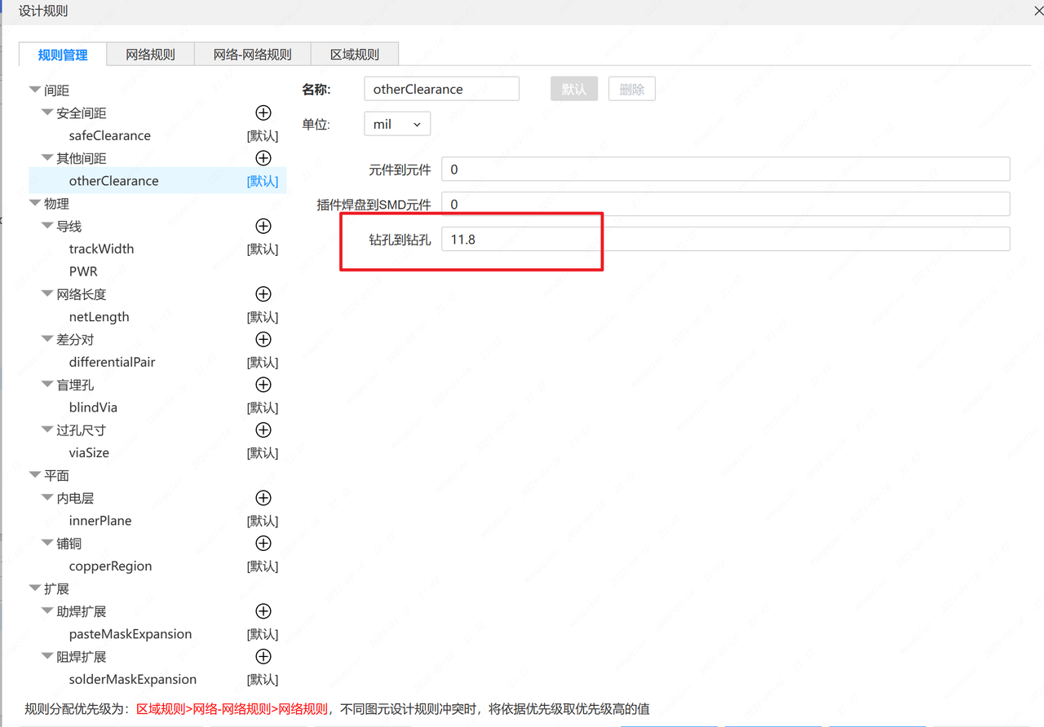Collapse the 阻焊扩展 group
This screenshot has height=727, width=1044.
point(47,656)
